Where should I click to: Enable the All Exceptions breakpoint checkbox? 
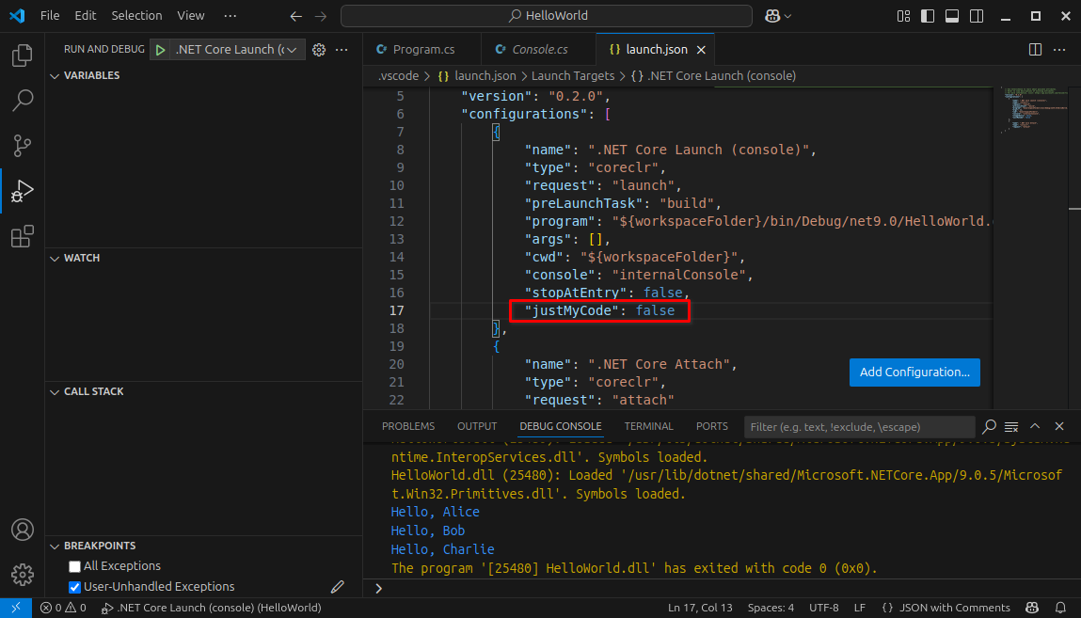[74, 566]
